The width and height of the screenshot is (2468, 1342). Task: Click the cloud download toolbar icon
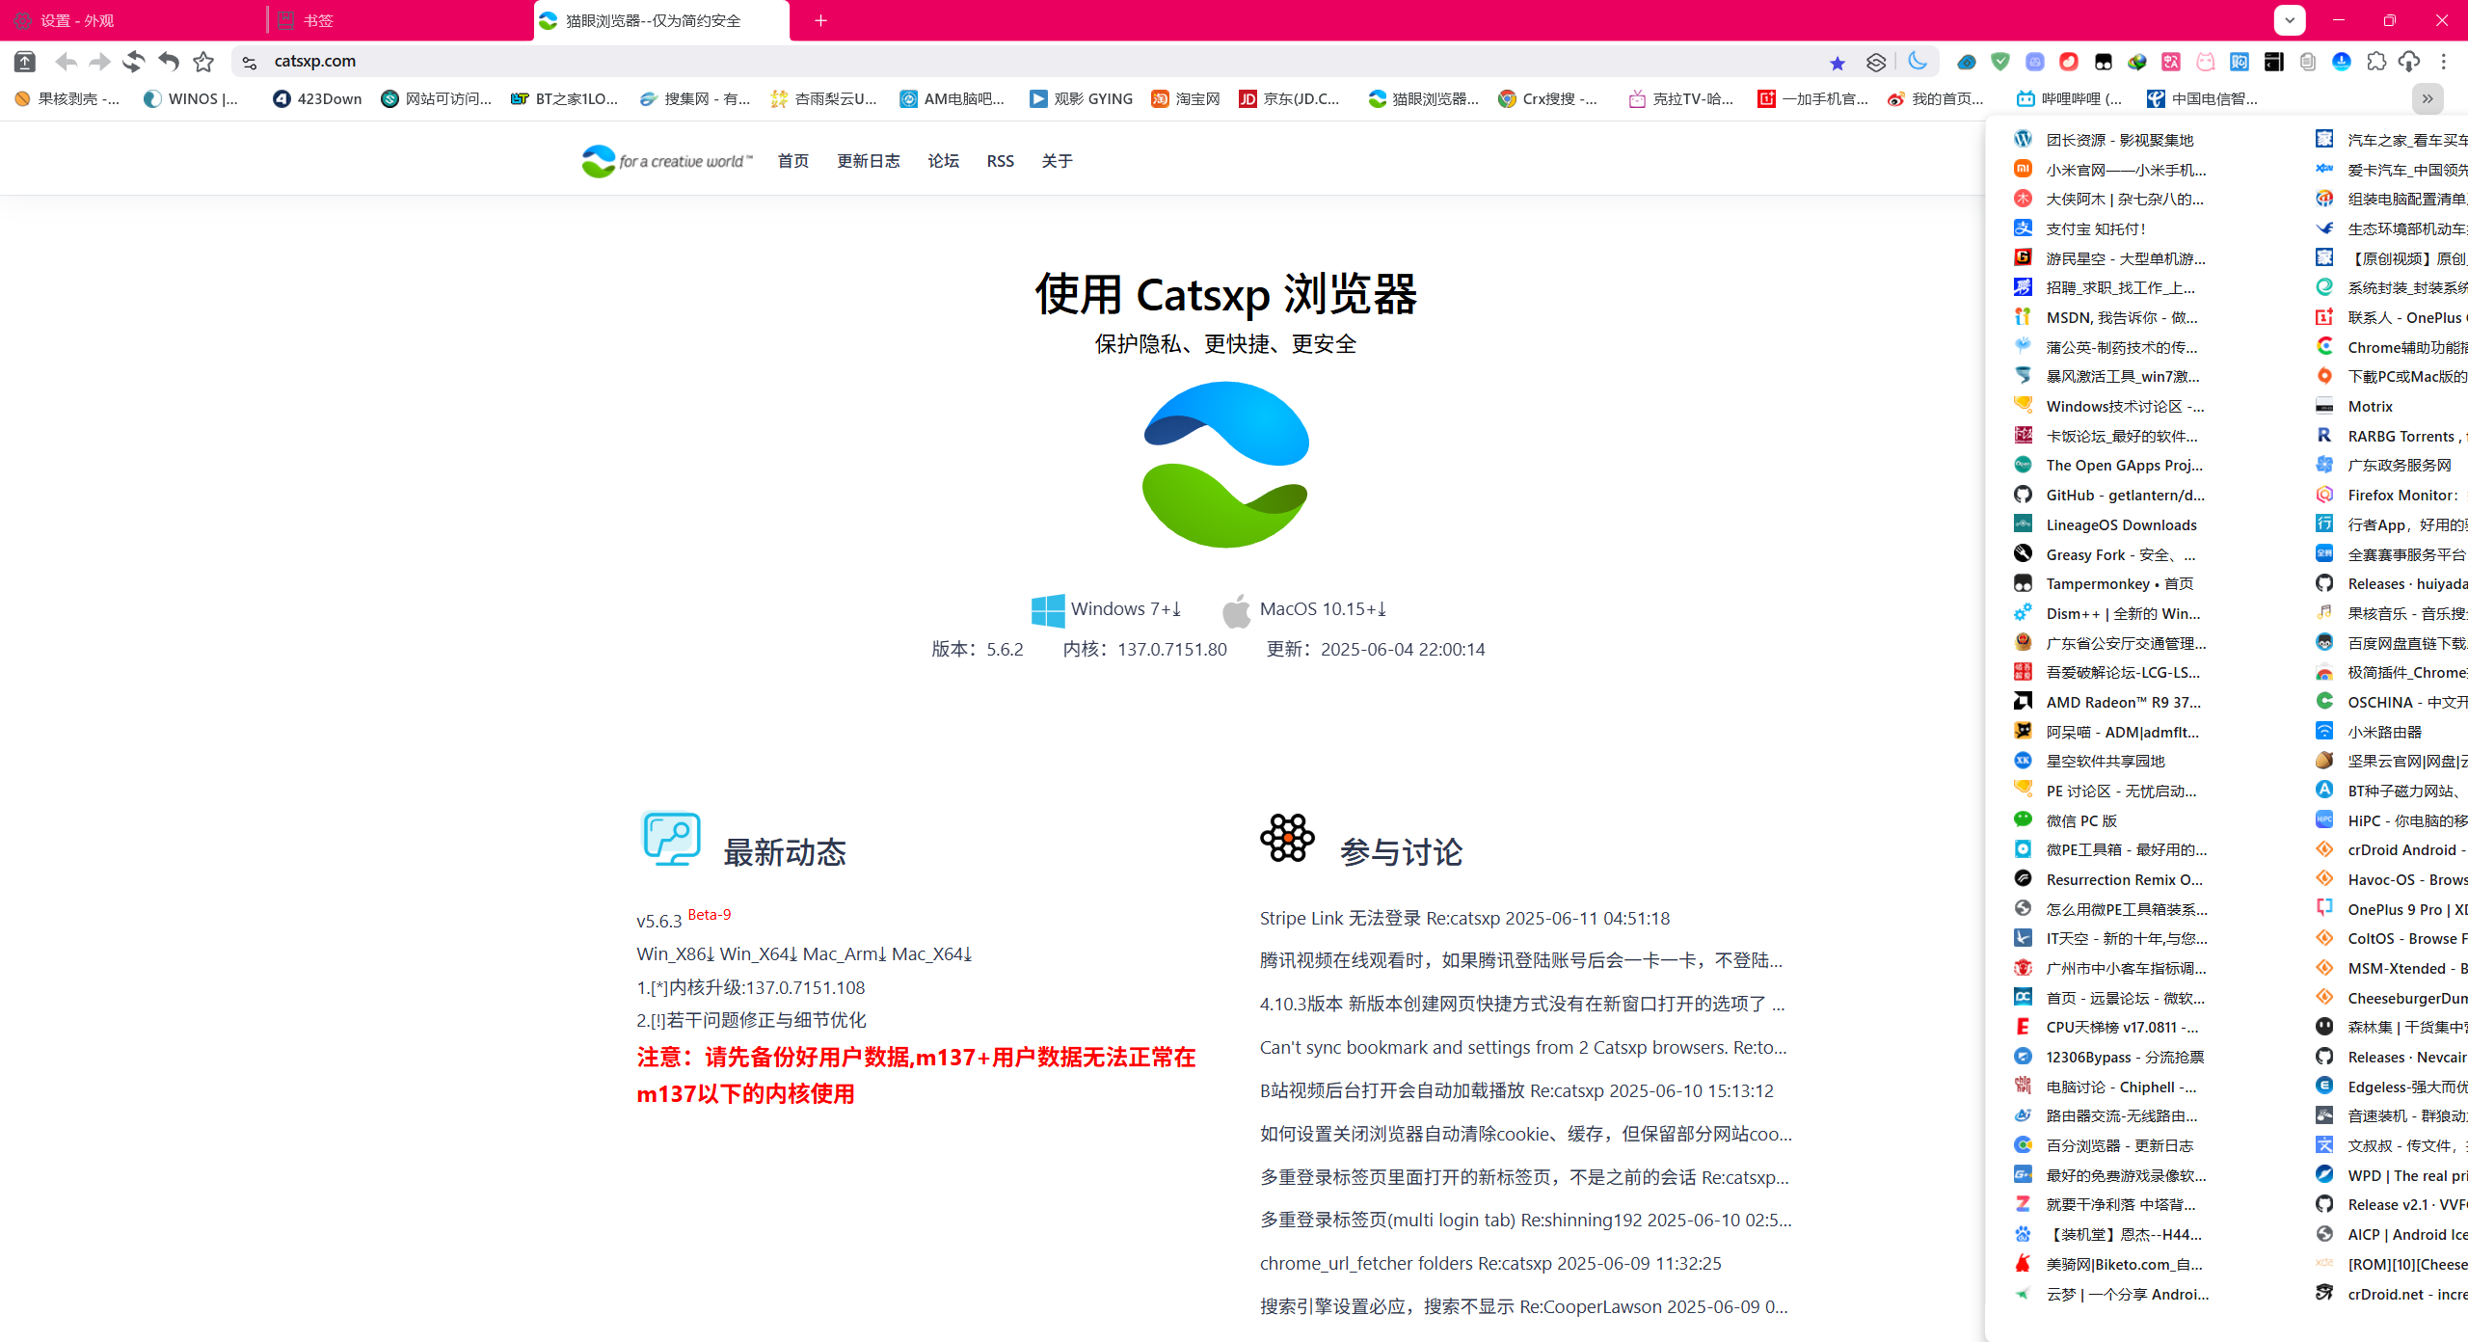2409,62
